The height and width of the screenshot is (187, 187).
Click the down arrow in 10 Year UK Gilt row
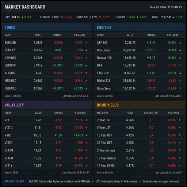[180, 165]
